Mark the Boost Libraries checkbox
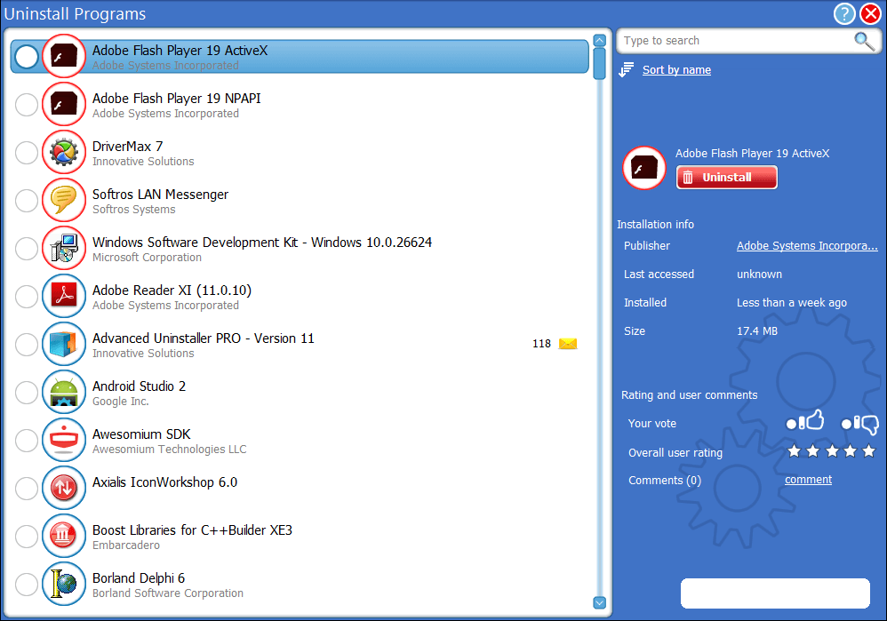The image size is (887, 621). 27,537
